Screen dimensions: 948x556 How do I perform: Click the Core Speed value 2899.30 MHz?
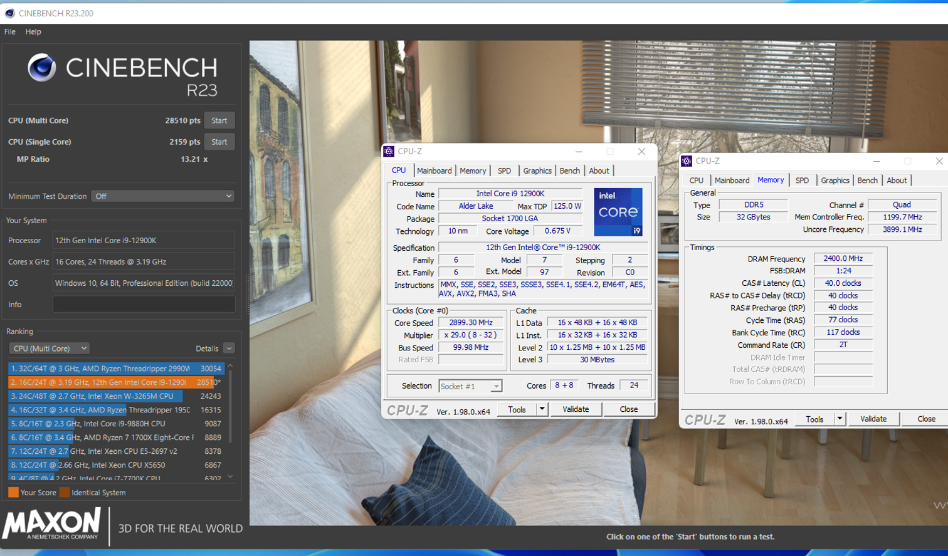[x=471, y=323]
